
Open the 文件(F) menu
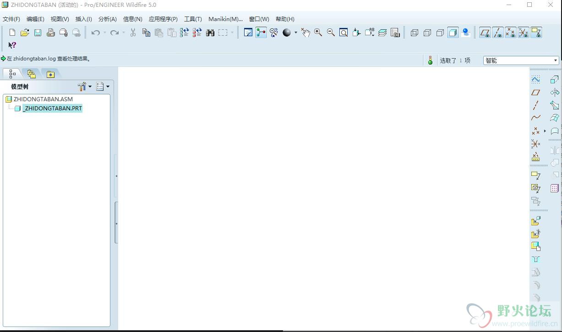(11, 19)
